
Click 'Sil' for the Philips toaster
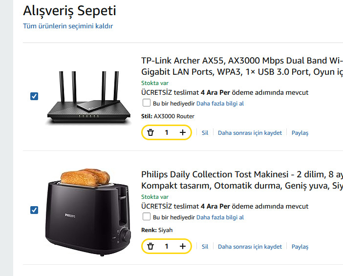point(205,247)
